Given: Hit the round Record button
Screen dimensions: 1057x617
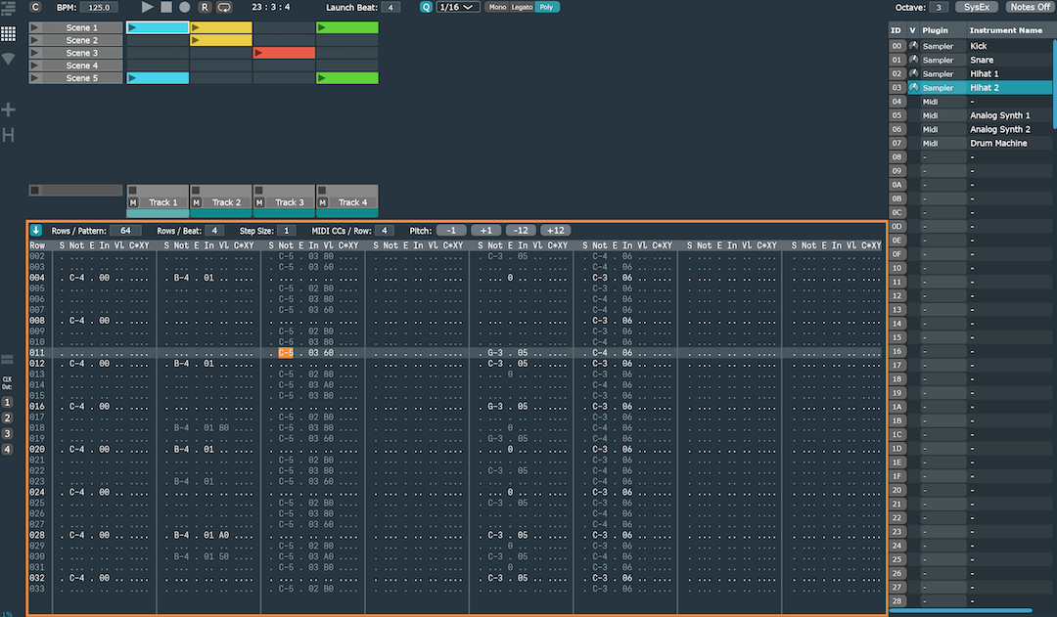Looking at the screenshot, I should point(184,7).
